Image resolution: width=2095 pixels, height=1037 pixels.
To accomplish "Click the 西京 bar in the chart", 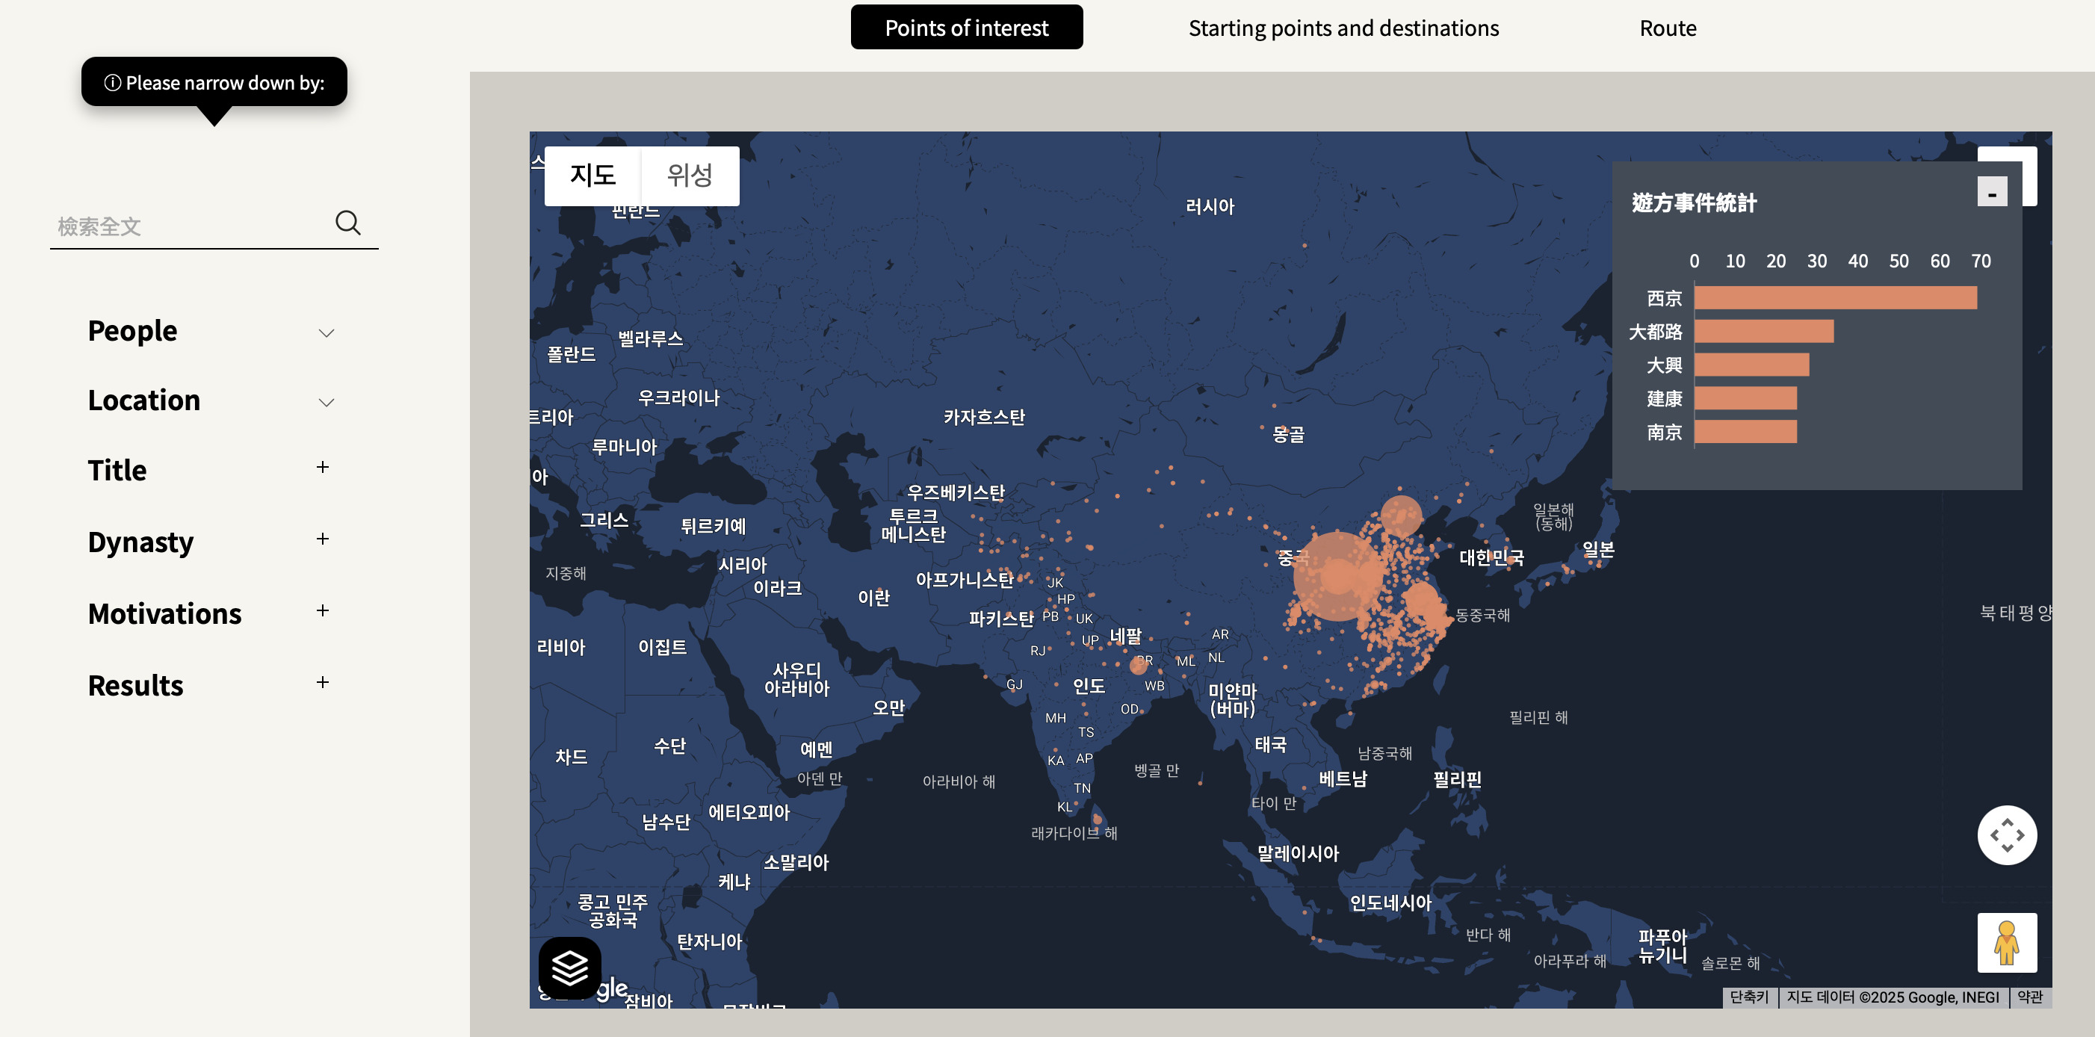I will (x=1835, y=297).
